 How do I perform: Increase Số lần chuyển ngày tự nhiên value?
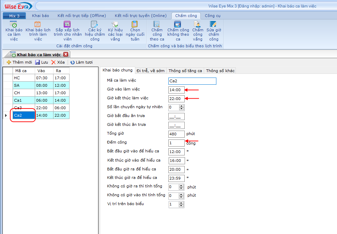point(181,106)
